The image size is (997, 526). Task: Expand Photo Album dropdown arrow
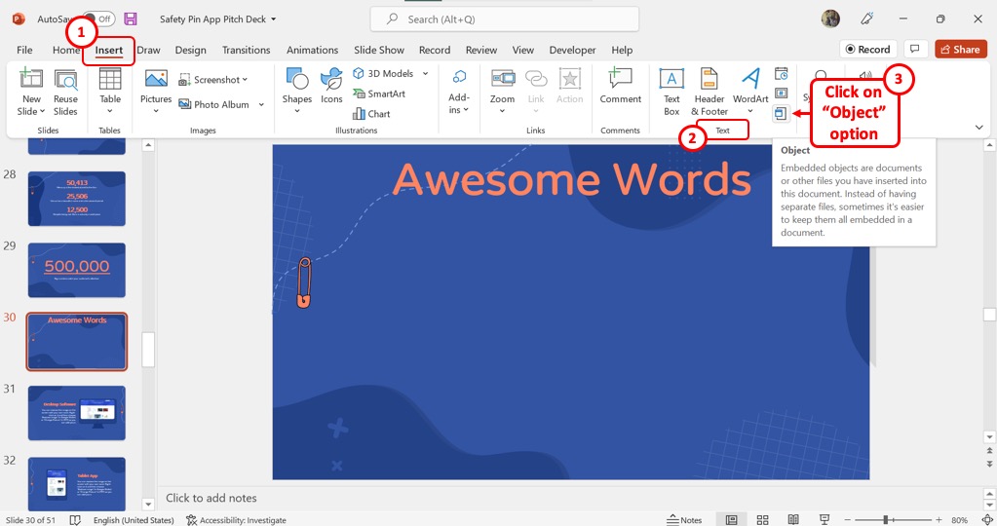tap(261, 104)
